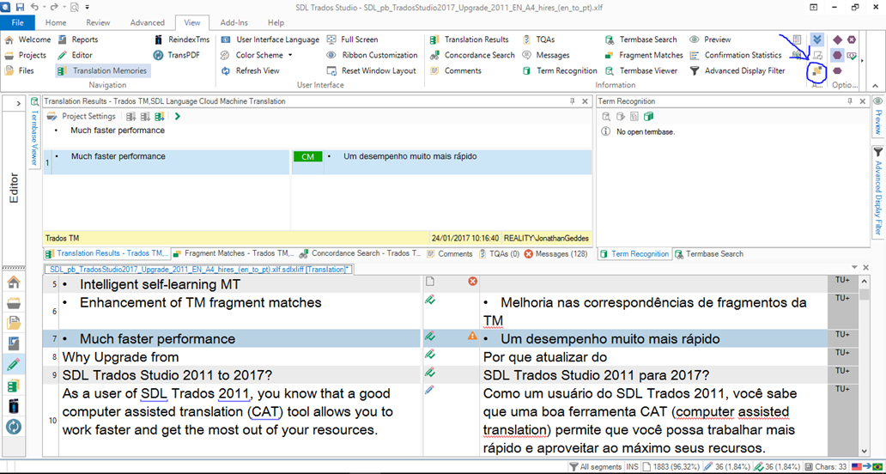Toggle Full Screen mode
This screenshot has height=474, width=886.
[x=353, y=39]
